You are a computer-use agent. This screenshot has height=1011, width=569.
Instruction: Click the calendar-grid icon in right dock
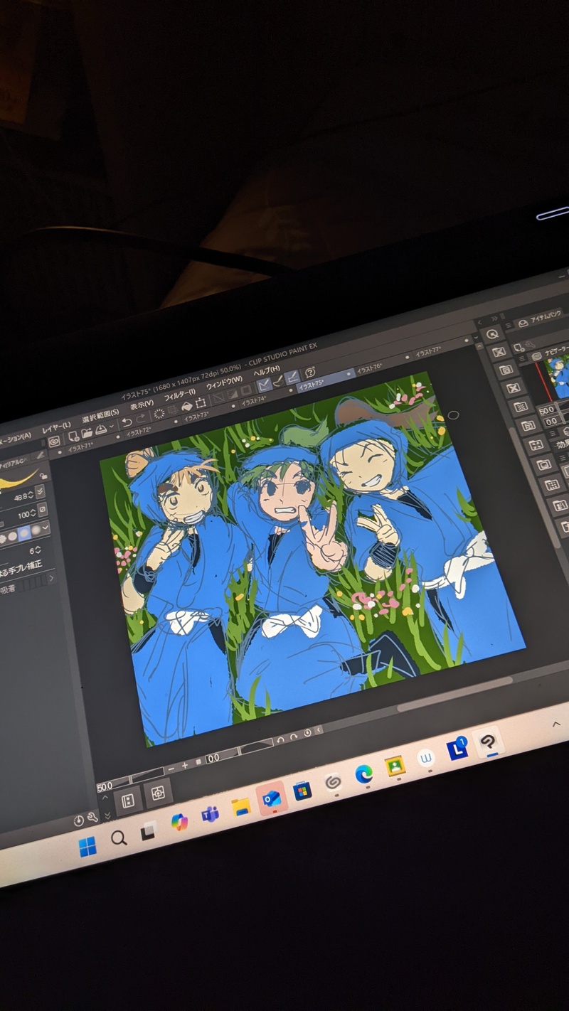552,486
